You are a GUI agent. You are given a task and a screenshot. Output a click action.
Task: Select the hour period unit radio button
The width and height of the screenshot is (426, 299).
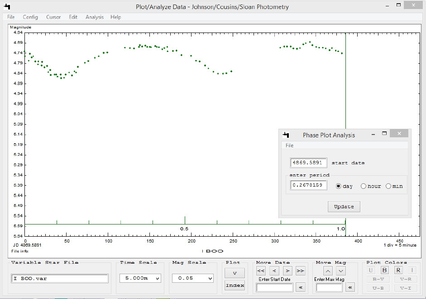pos(363,186)
